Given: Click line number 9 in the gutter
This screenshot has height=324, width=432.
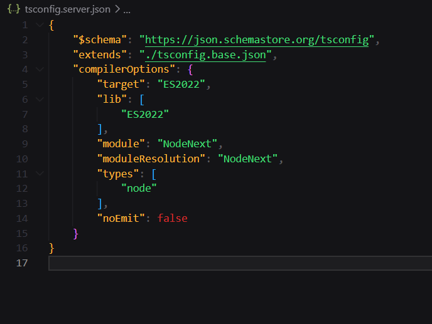Looking at the screenshot, I should coord(25,144).
